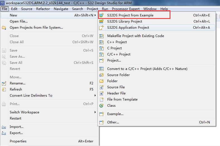Select File from Template entry
The image size is (220, 146).
[157, 99]
